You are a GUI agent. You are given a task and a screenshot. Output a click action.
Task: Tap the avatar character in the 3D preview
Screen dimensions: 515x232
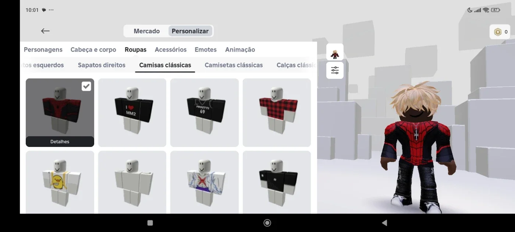pos(418,147)
